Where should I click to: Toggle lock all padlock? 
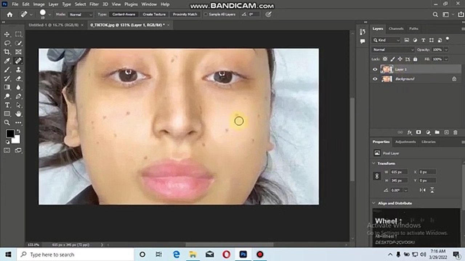415,59
